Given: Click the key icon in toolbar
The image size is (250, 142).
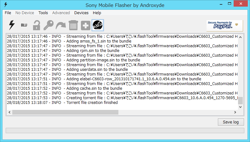Looking at the screenshot, I should [48, 25].
